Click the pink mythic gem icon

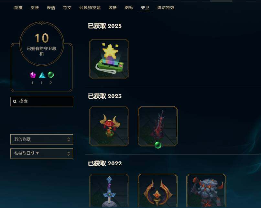[x=33, y=75]
